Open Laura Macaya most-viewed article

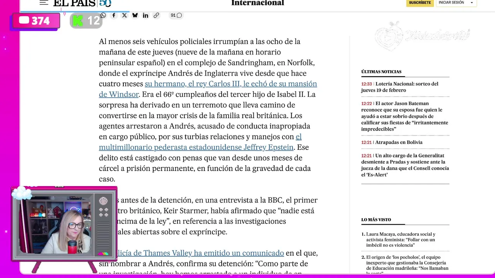pyautogui.click(x=401, y=240)
